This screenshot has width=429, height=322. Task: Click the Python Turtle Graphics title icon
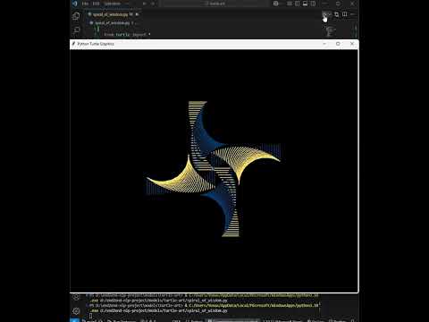(73, 44)
